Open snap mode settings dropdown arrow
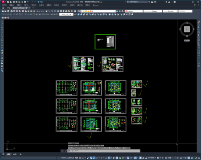The image size is (201, 160). (85, 158)
